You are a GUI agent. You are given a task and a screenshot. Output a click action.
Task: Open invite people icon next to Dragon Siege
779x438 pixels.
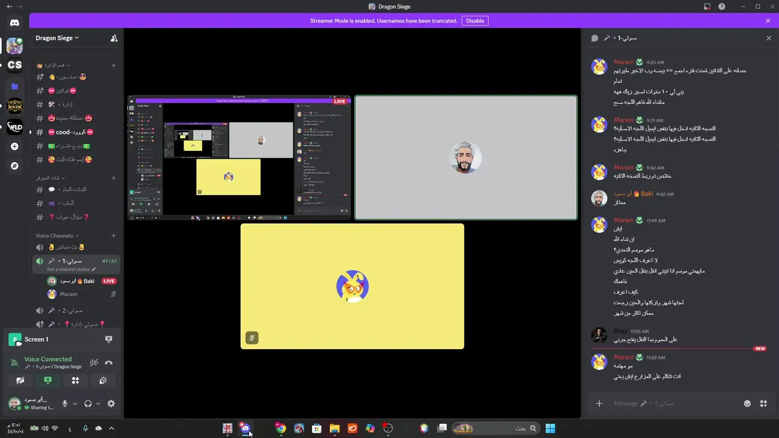pos(114,38)
